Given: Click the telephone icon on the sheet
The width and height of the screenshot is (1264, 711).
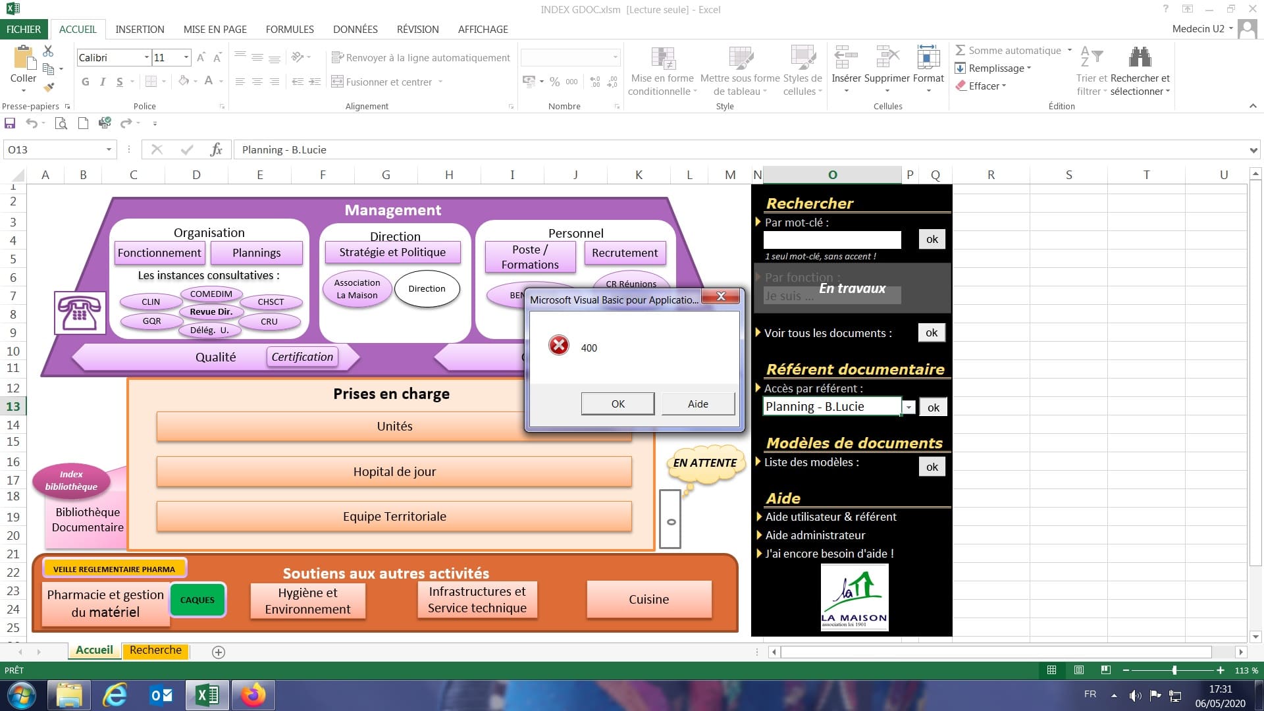Looking at the screenshot, I should [80, 313].
